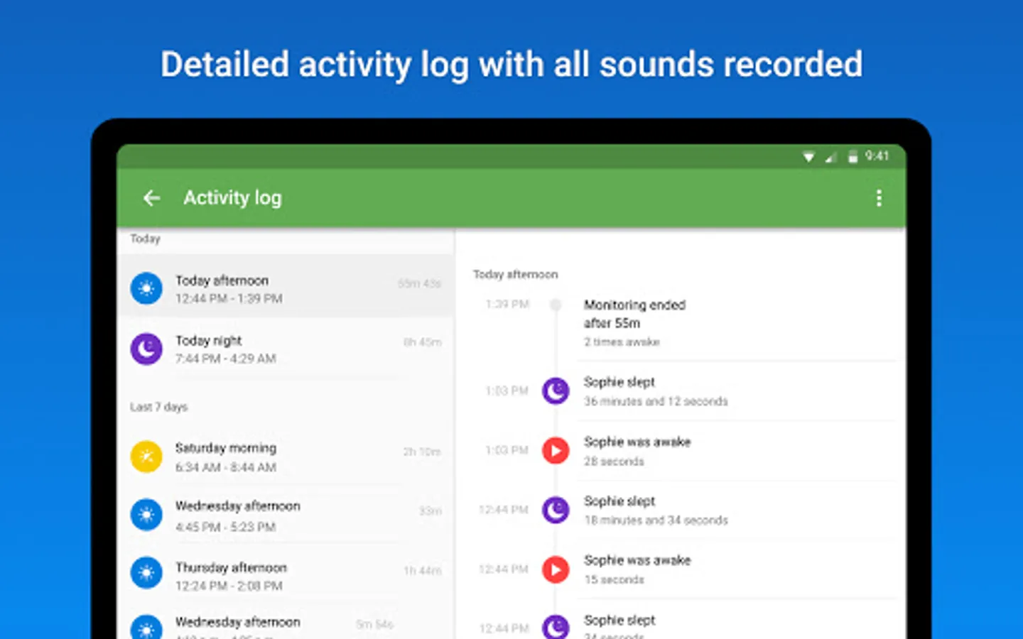1023x639 pixels.
Task: Go back using the arrow icon
Action: coord(151,198)
